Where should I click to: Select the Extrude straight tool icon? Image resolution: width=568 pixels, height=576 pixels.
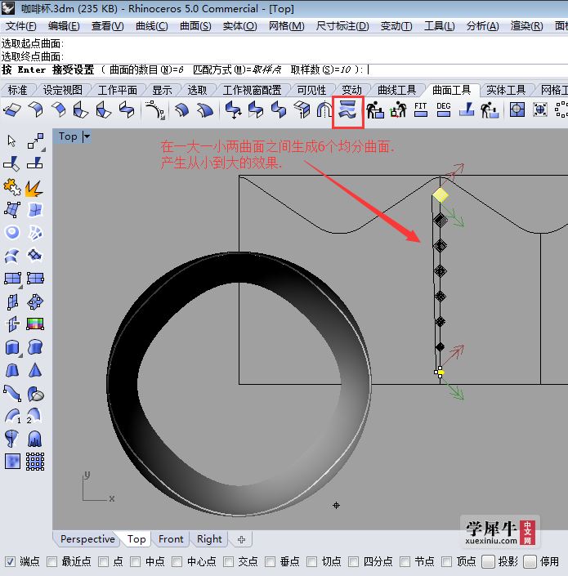[12, 347]
